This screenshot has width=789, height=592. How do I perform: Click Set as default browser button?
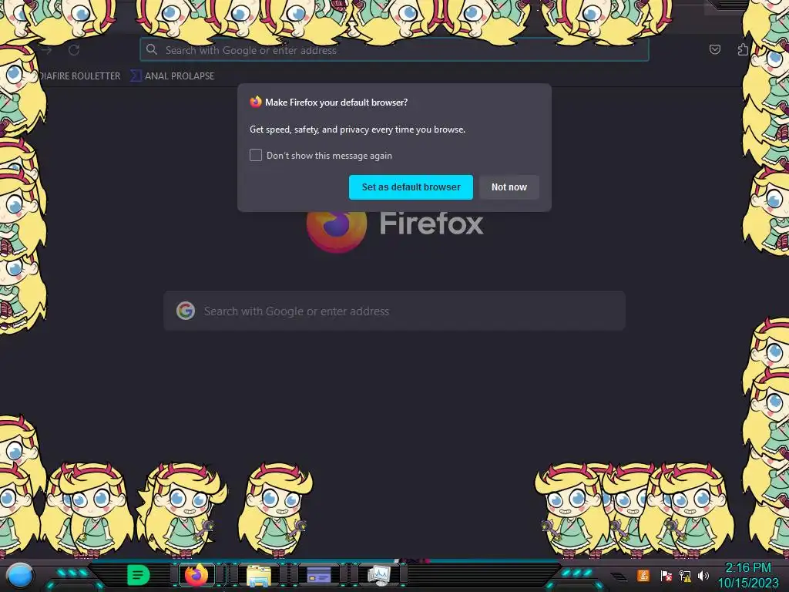[x=411, y=187]
